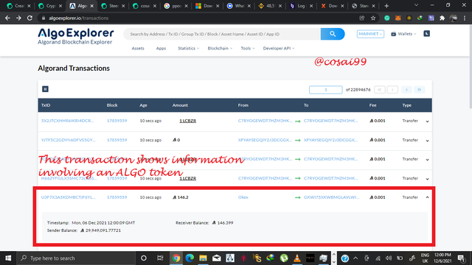472x265 pixels.
Task: Show hidden system tray icons
Action: pos(355,258)
